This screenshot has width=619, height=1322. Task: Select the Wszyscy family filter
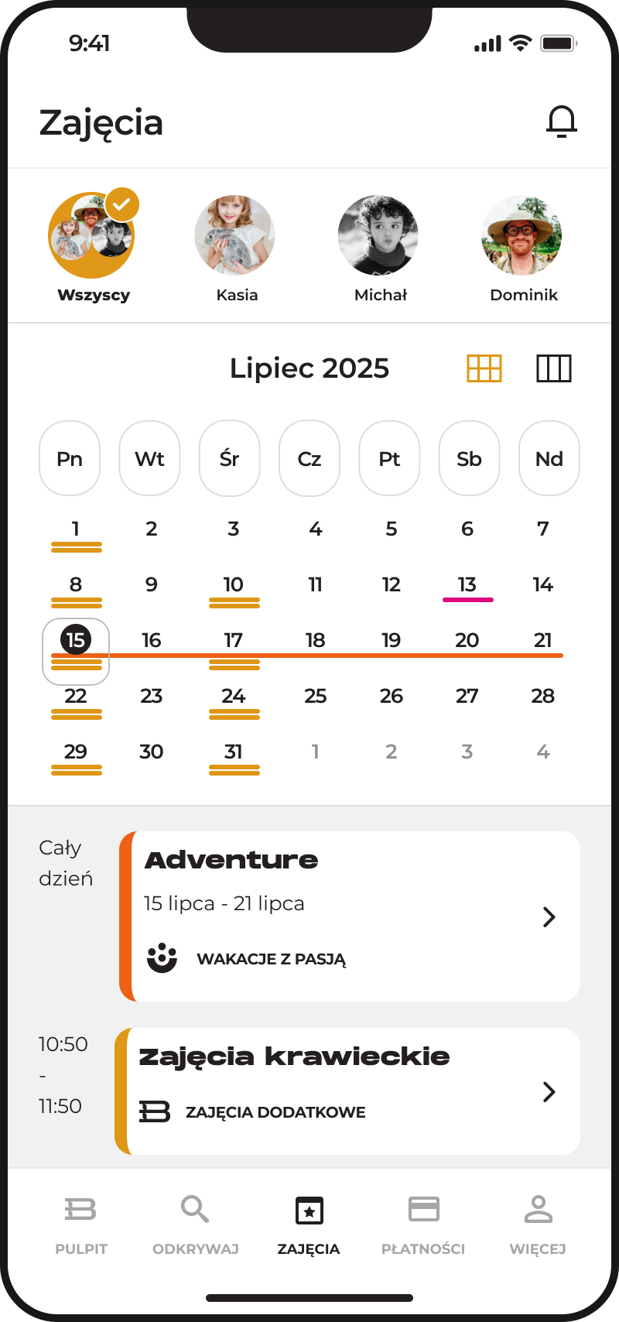[92, 236]
